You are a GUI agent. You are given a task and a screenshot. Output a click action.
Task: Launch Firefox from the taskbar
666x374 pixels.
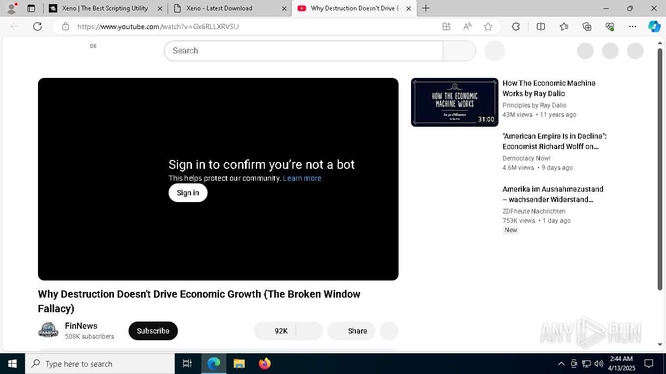point(264,364)
